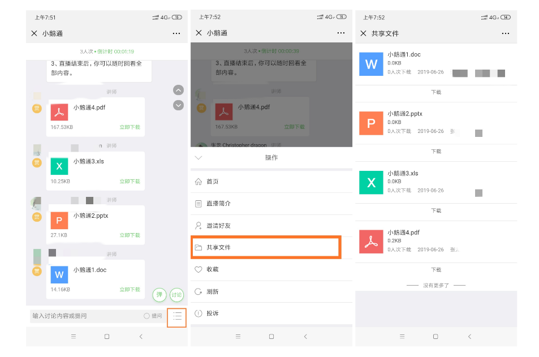Click the Excel icon of 小鹅通3.xls in 共享文件
This screenshot has width=539, height=357.
(371, 182)
